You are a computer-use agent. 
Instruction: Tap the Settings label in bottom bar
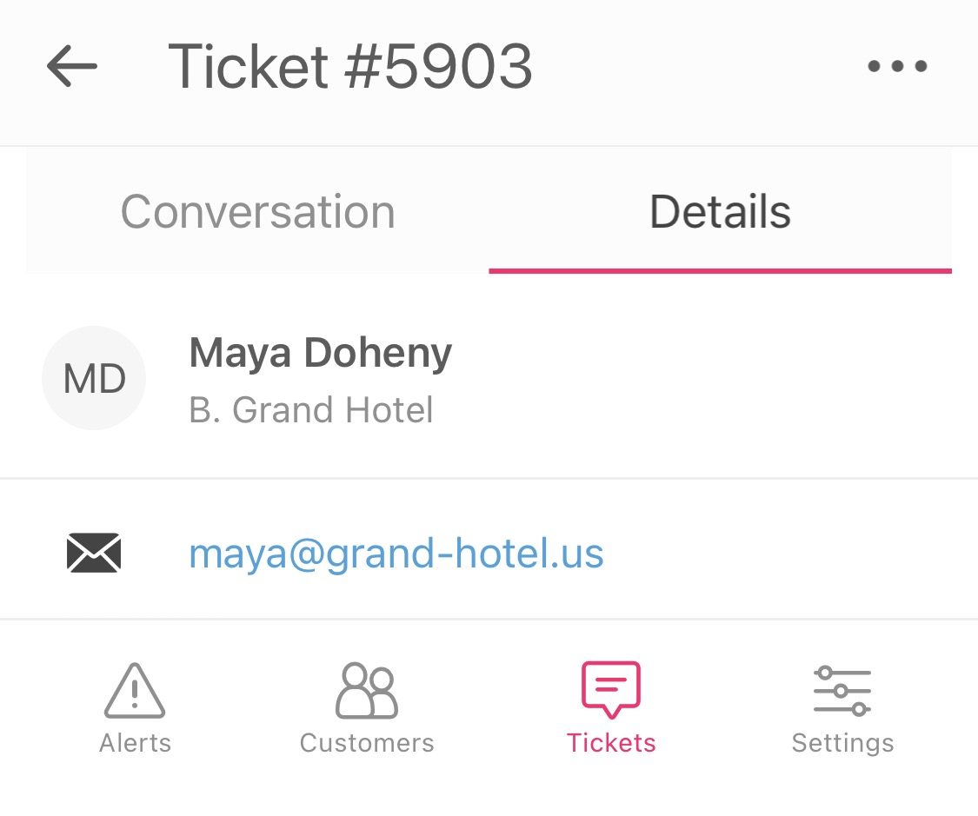coord(842,744)
